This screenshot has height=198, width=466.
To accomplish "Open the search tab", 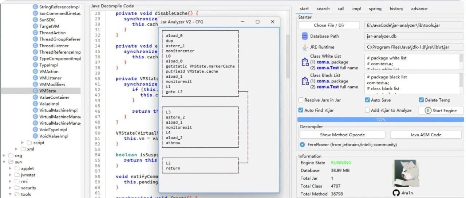I will (x=323, y=9).
